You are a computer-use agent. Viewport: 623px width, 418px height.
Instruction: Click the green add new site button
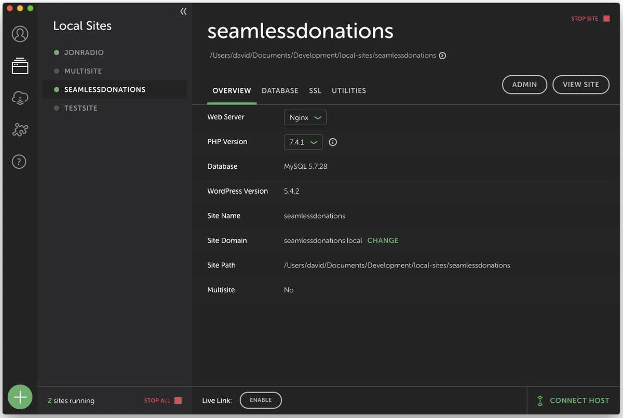(x=20, y=397)
